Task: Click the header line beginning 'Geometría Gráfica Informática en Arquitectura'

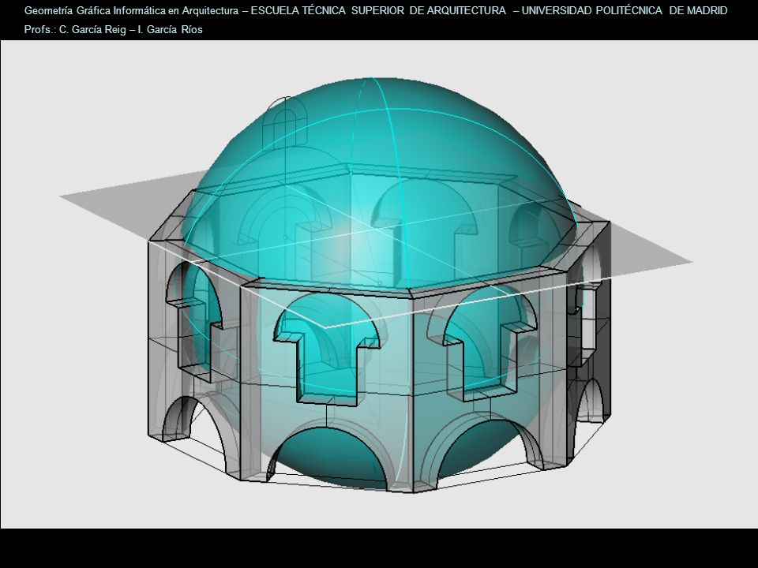Action: [376, 10]
